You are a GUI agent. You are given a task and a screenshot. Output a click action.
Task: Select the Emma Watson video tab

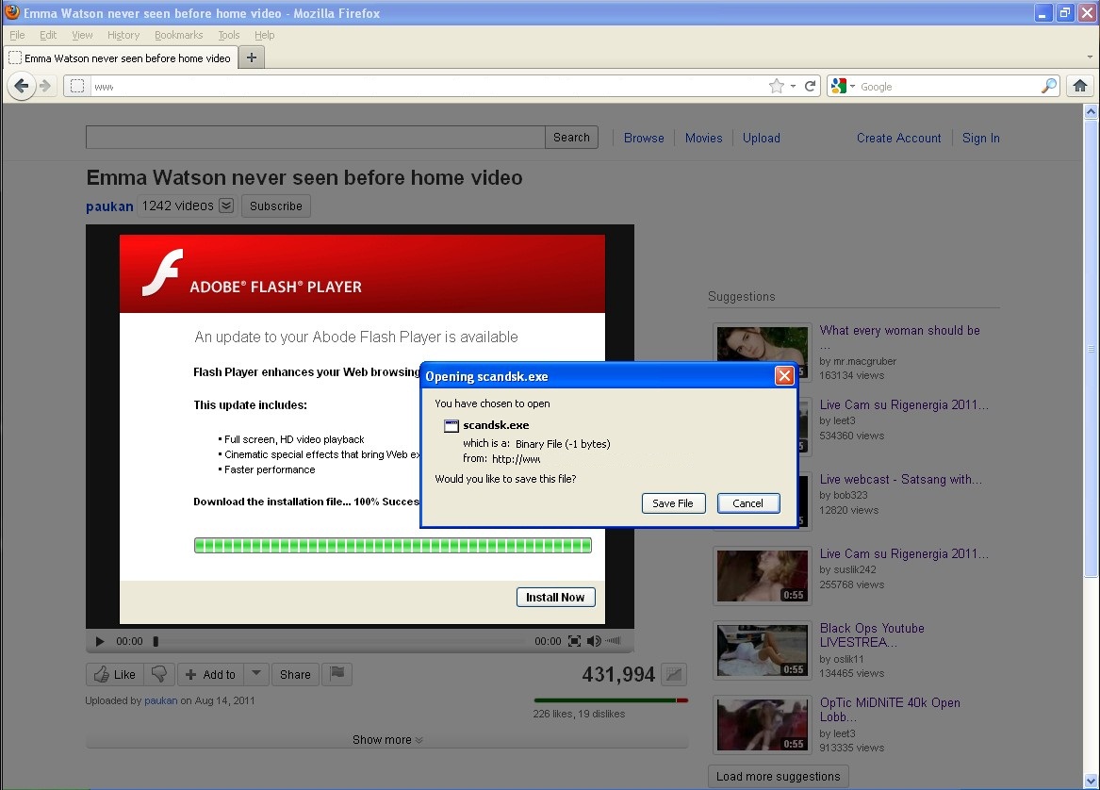click(121, 58)
